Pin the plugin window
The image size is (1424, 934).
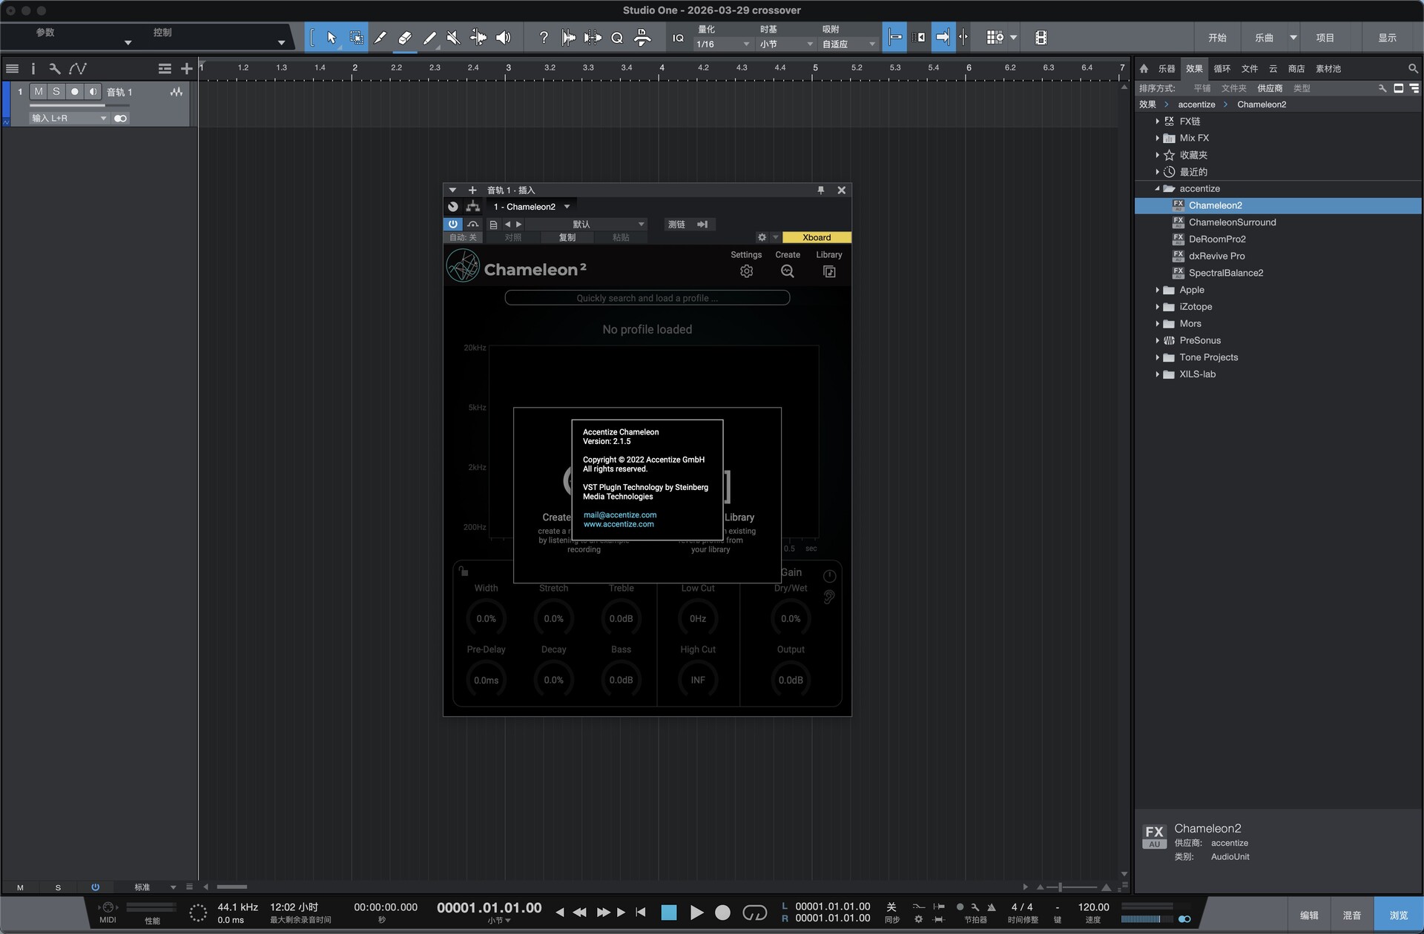pyautogui.click(x=820, y=191)
